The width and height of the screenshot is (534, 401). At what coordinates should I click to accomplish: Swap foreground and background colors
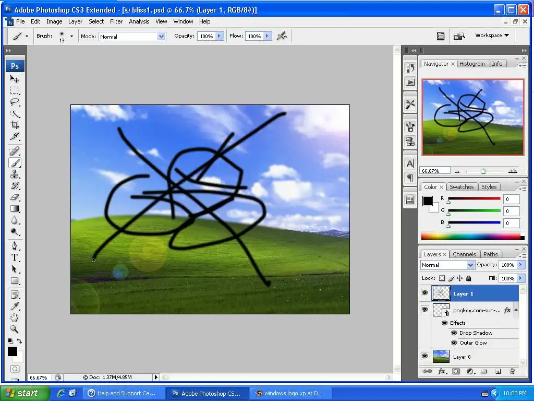19,340
